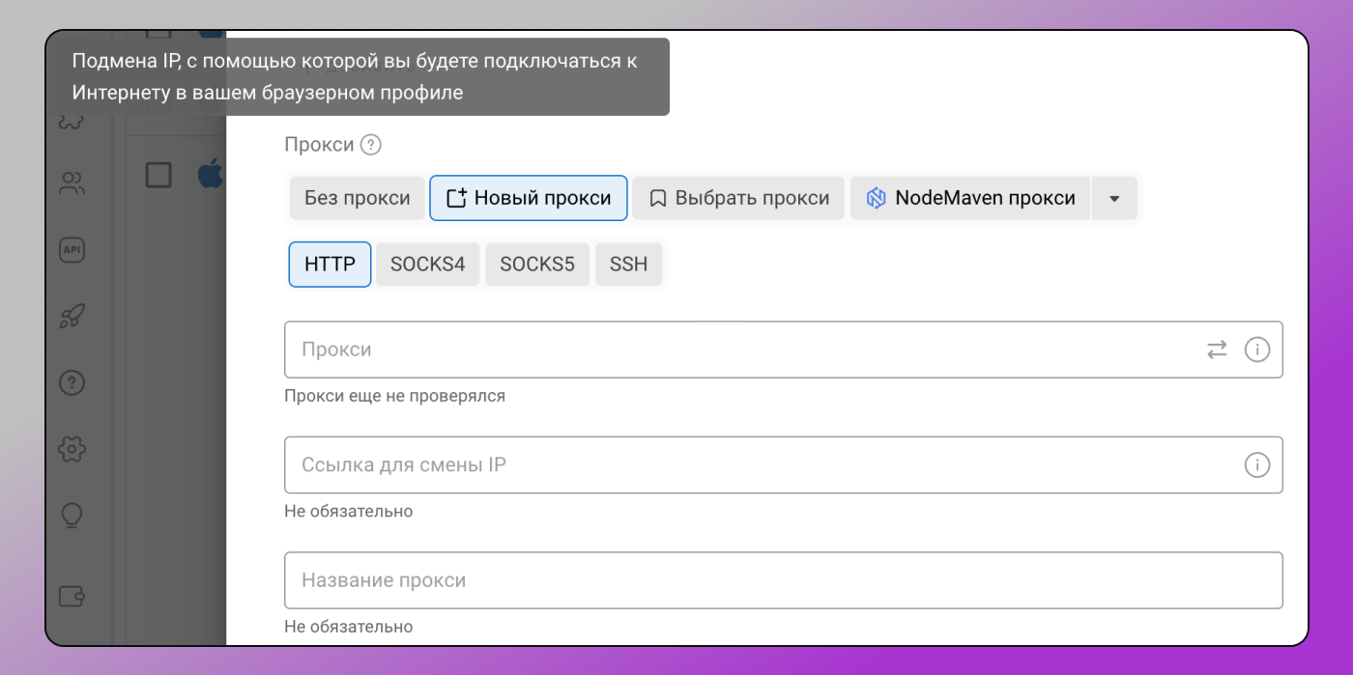The image size is (1353, 675).
Task: Click the rocket icon in sidebar
Action: [x=72, y=317]
